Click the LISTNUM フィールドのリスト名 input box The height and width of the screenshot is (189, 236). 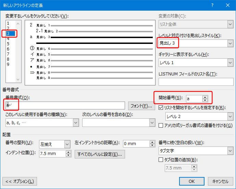click(x=196, y=82)
